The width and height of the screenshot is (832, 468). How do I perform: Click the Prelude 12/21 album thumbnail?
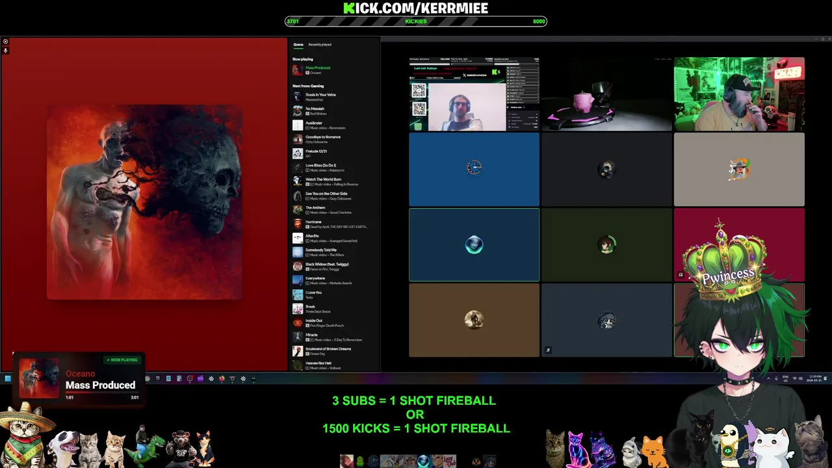[298, 153]
